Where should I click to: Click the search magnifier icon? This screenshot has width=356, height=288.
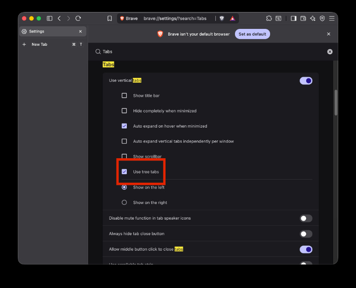(x=98, y=52)
